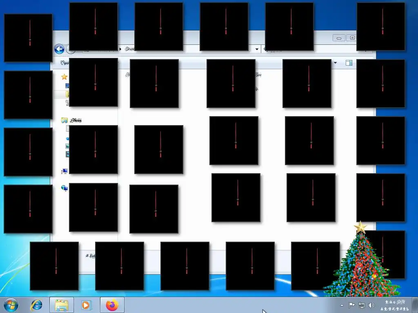
Task: Click the Show desktop strip
Action: (415, 305)
